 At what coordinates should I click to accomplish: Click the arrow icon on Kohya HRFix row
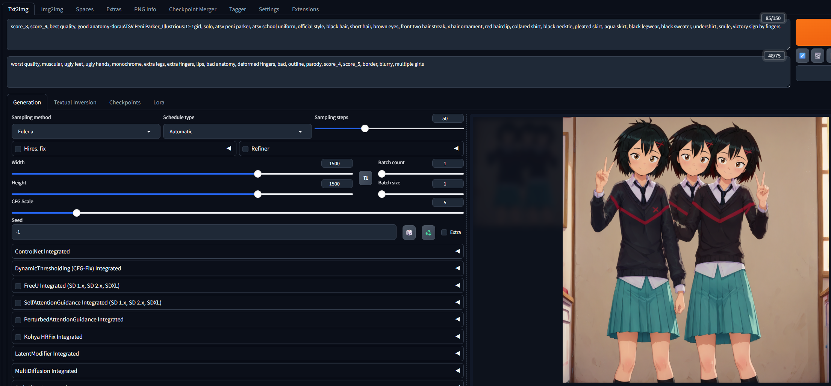pos(457,336)
